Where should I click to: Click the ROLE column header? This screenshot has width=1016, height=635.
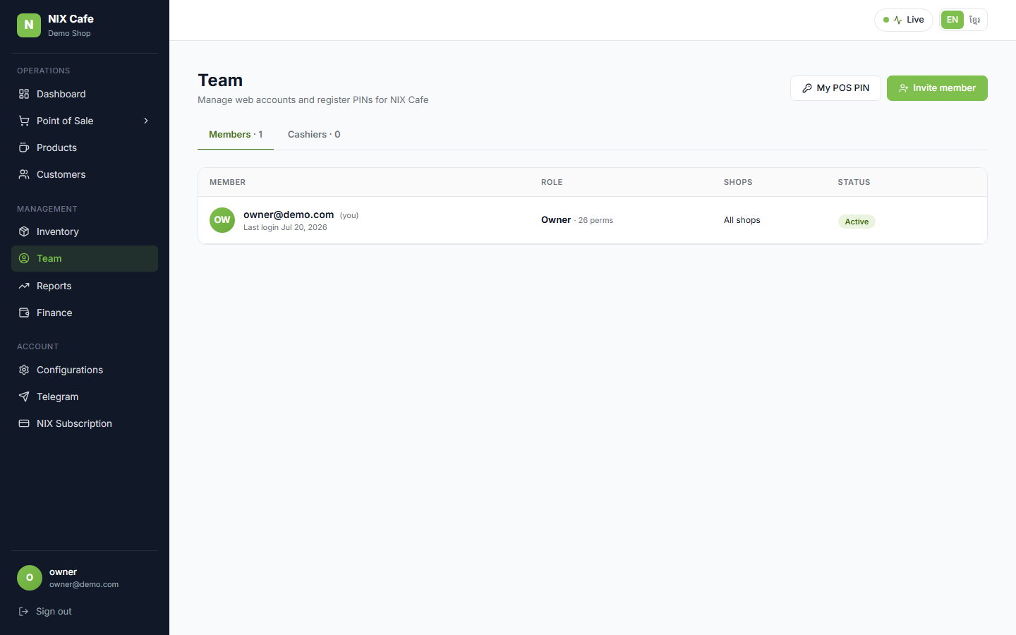[552, 182]
